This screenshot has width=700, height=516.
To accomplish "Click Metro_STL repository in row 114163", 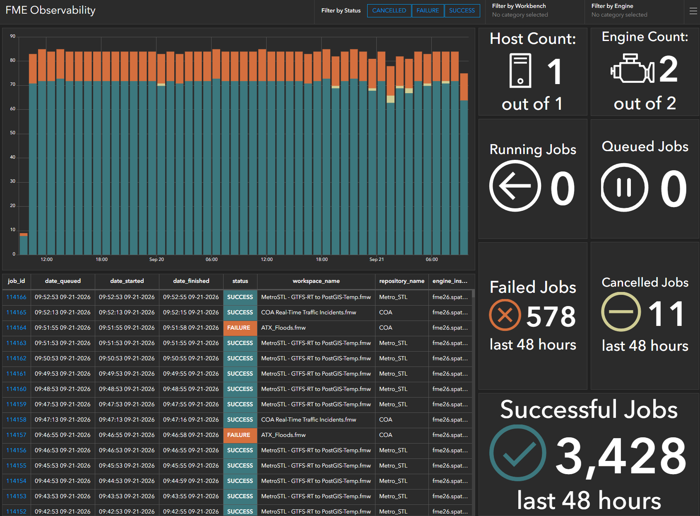I will (x=393, y=343).
